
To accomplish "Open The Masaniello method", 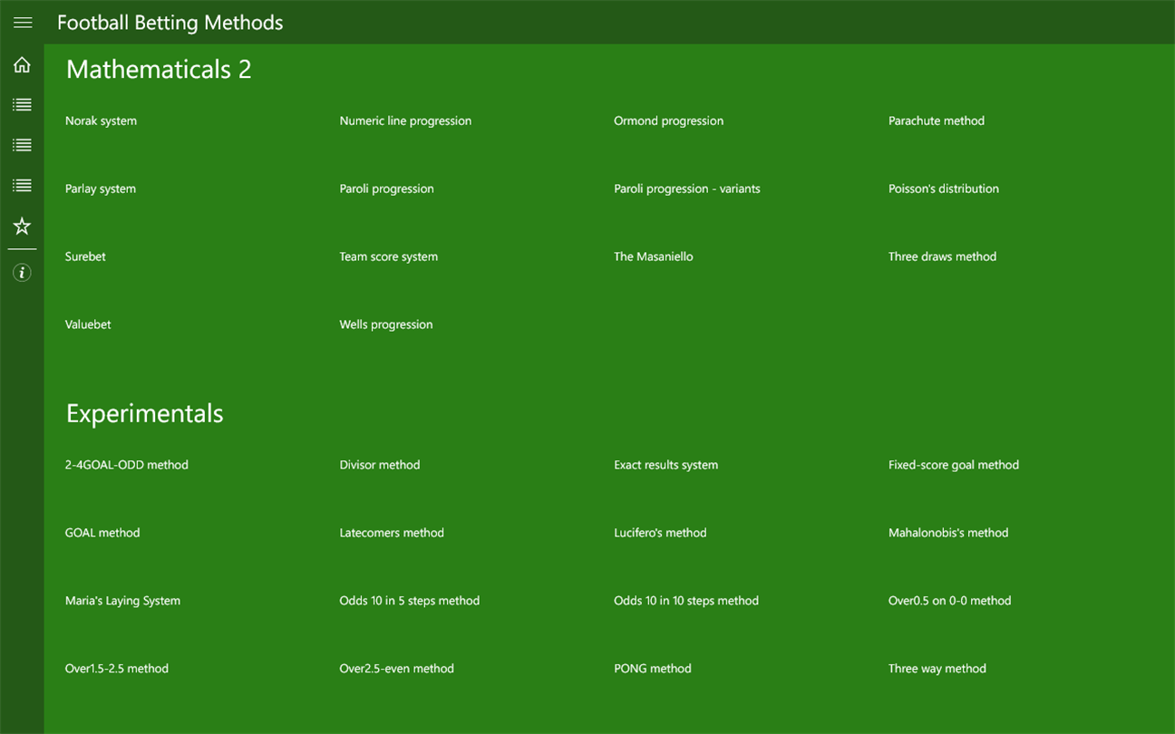I will click(x=653, y=256).
